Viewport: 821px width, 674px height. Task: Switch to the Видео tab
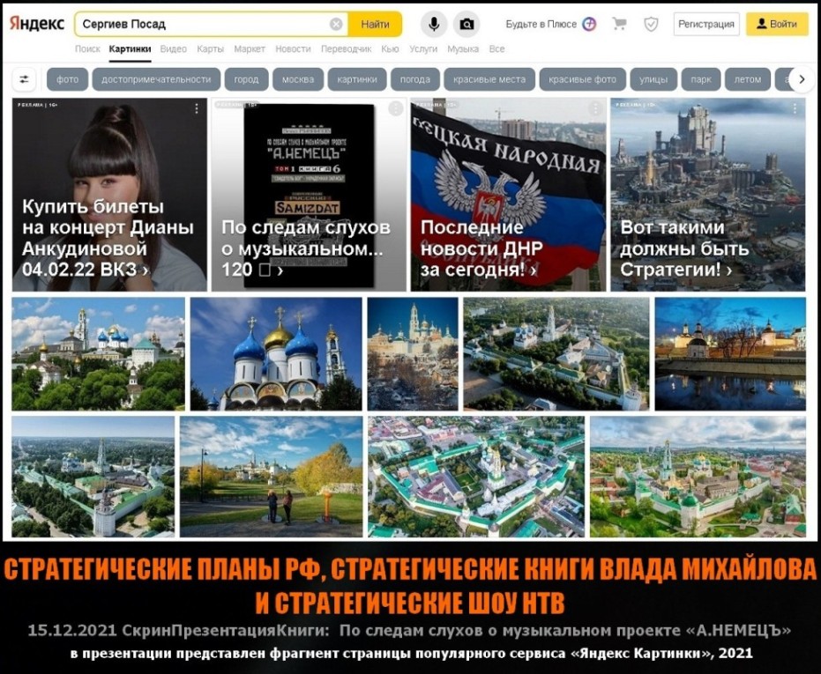(174, 48)
